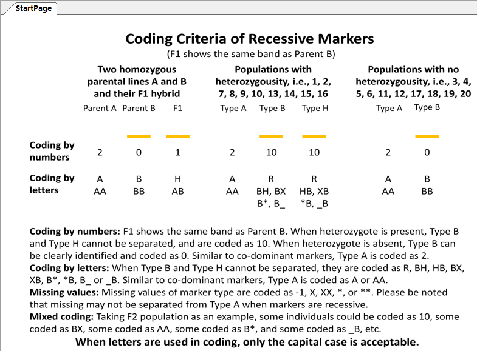
Task: Click the orange band under F1
Action: [x=177, y=136]
